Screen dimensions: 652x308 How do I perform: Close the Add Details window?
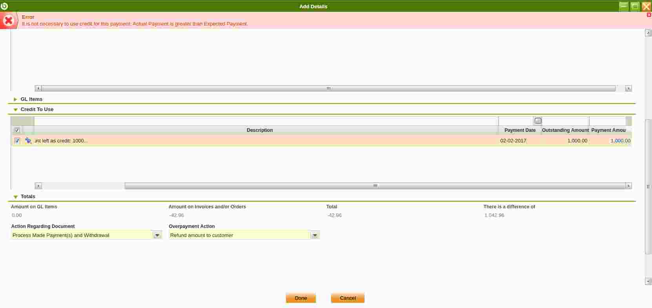(646, 6)
